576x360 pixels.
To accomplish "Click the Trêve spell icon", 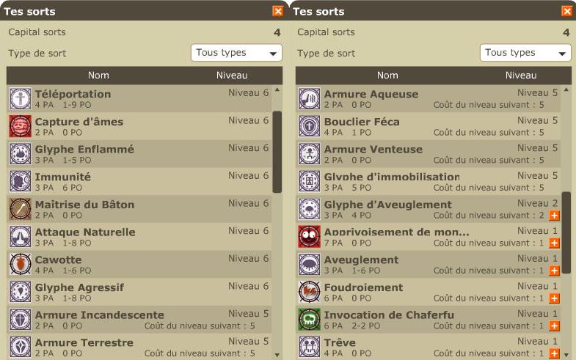I will tap(310, 347).
